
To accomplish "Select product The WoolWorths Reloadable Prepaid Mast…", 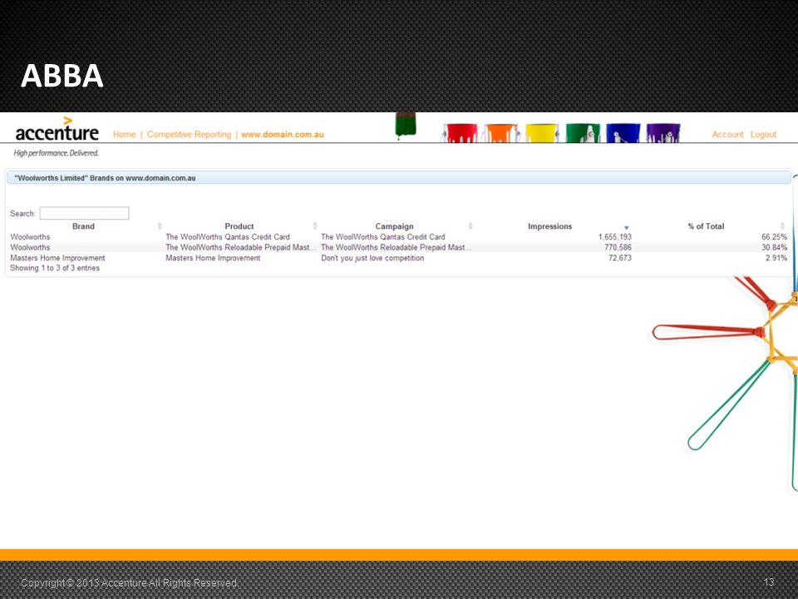I will (241, 248).
